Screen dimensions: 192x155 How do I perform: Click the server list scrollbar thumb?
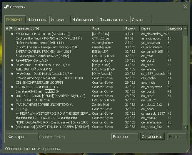(x=185, y=34)
